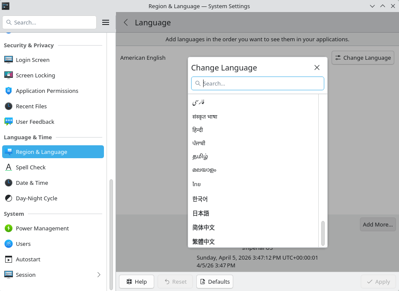Close the Change Language dialog

317,67
